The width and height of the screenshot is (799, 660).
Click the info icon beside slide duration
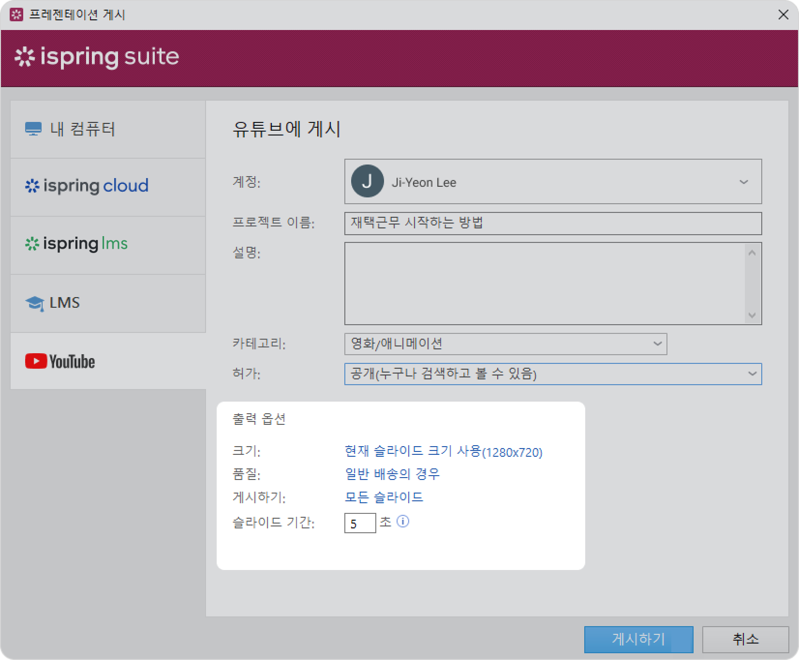pos(402,521)
